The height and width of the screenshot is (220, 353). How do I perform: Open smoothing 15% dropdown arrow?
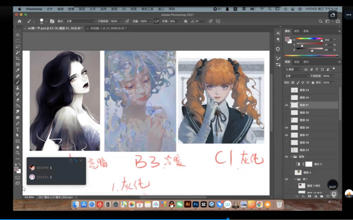pos(180,21)
